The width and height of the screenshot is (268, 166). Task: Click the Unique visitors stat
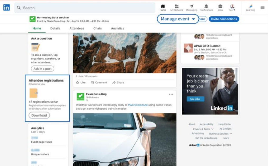point(40,154)
